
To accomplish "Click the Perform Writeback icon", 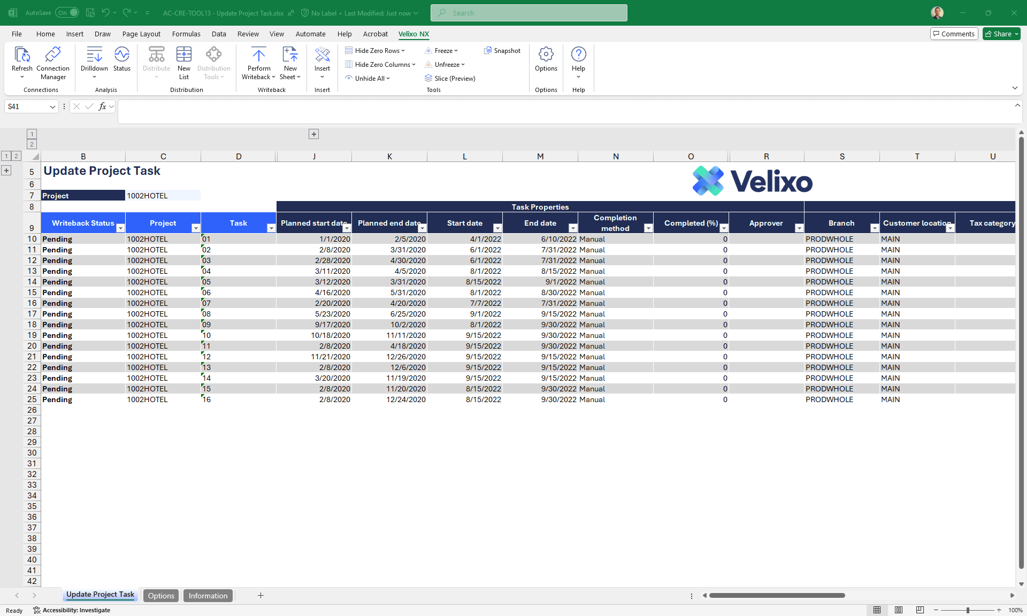I will point(258,55).
